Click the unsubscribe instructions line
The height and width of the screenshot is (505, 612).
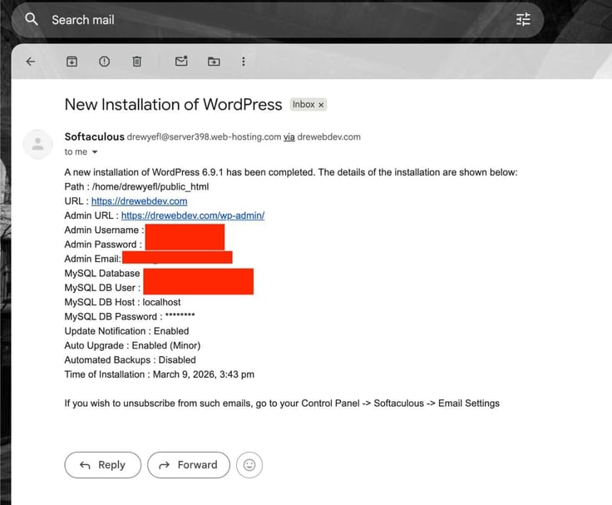pyautogui.click(x=282, y=404)
